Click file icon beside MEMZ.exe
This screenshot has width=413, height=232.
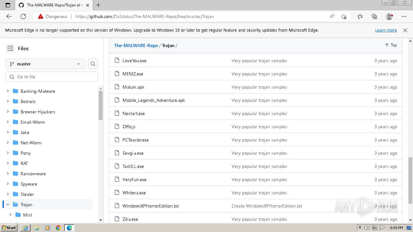[x=117, y=74]
